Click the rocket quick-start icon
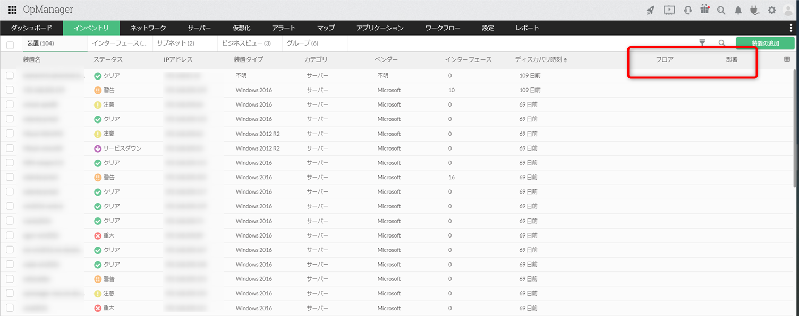799x316 pixels. point(650,10)
